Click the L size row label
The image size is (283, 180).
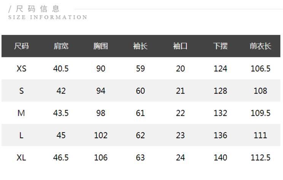pos(21,135)
